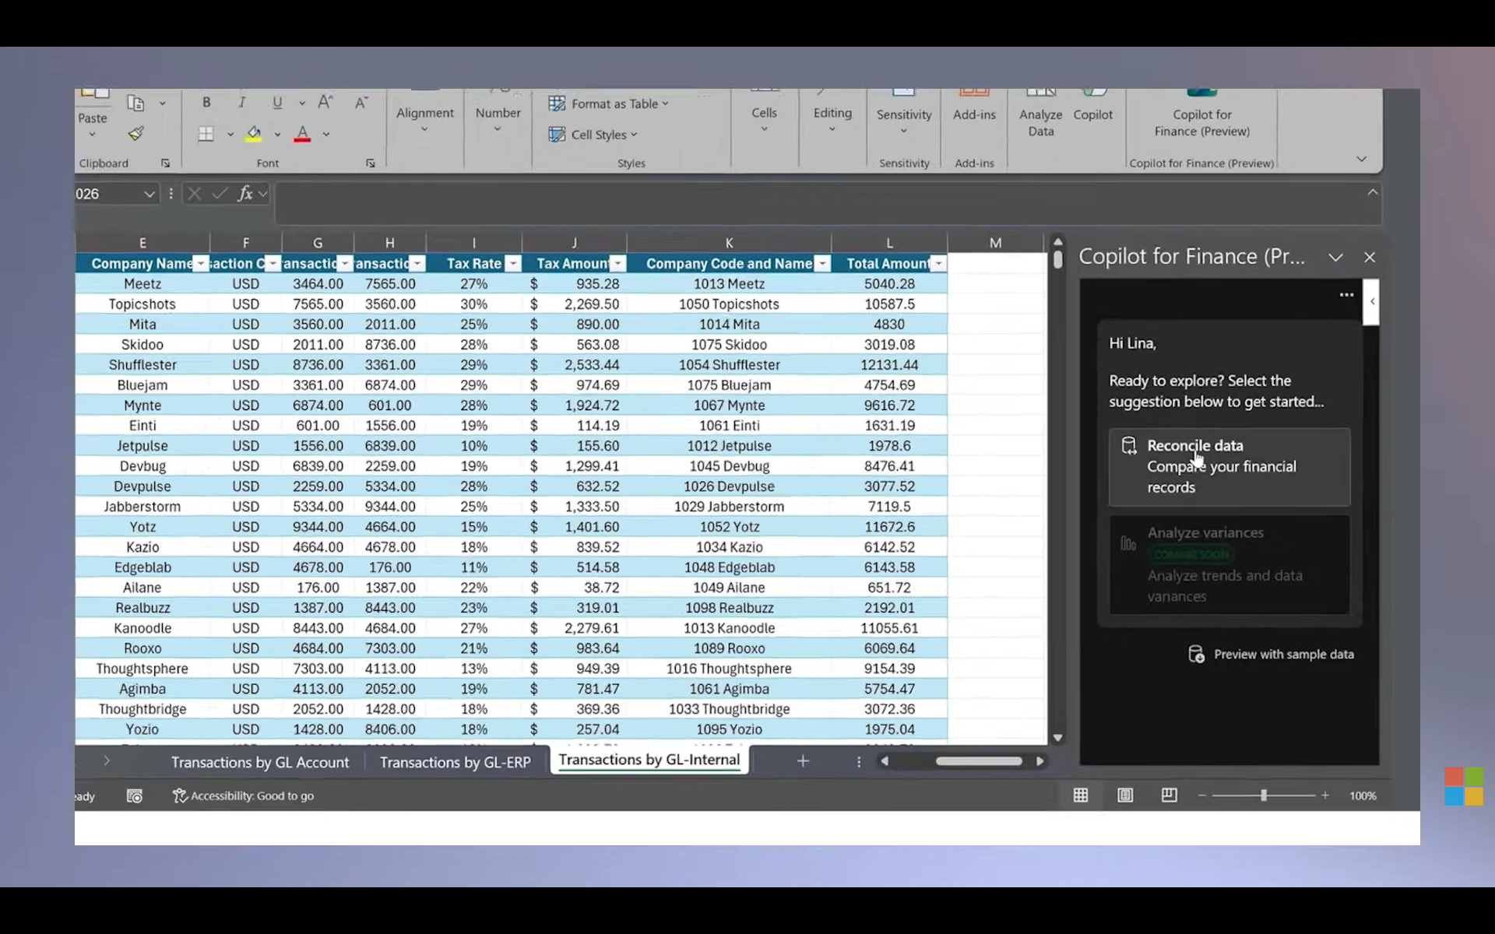
Task: Click the Format Painter icon
Action: [135, 133]
